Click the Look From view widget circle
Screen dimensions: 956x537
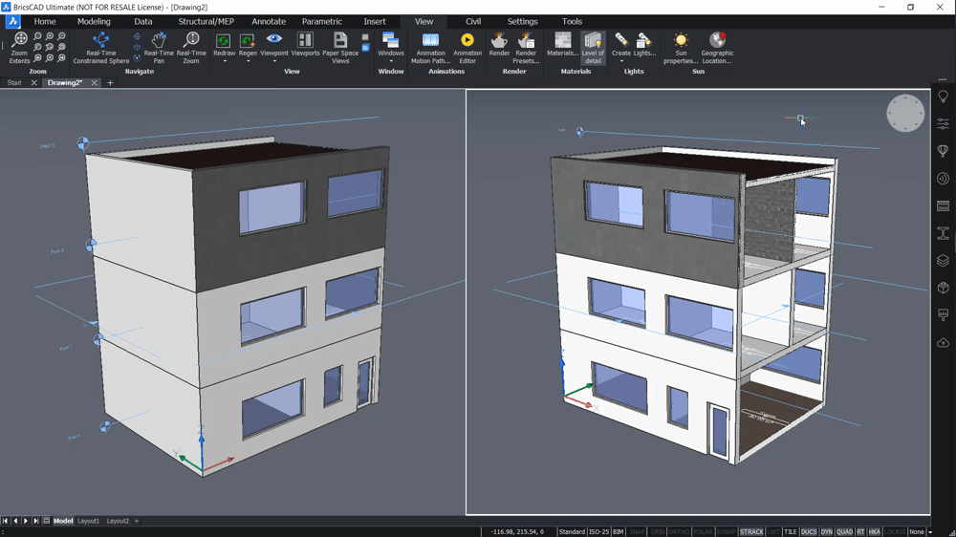(x=905, y=113)
